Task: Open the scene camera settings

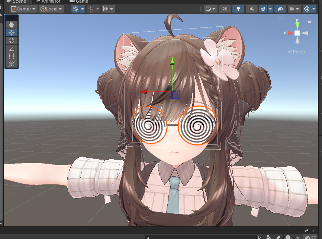Action: point(294,9)
